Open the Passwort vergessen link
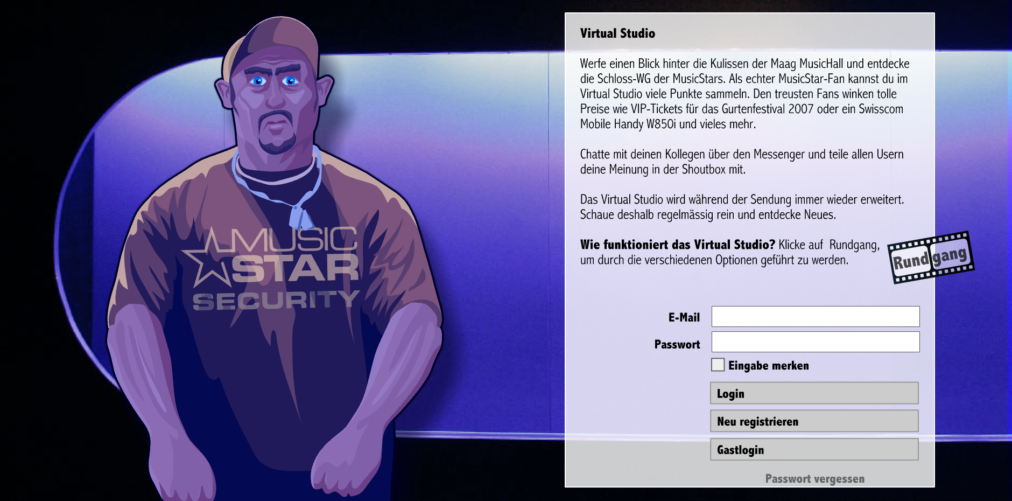1012x501 pixels. (815, 479)
